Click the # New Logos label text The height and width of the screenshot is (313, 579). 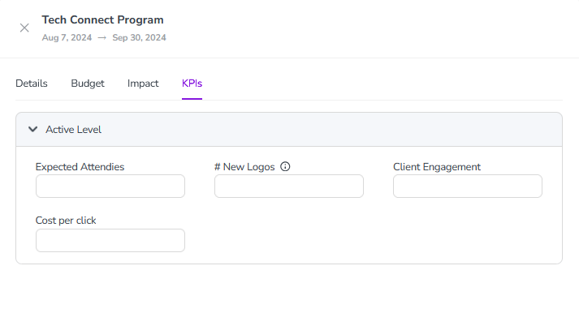pyautogui.click(x=244, y=167)
